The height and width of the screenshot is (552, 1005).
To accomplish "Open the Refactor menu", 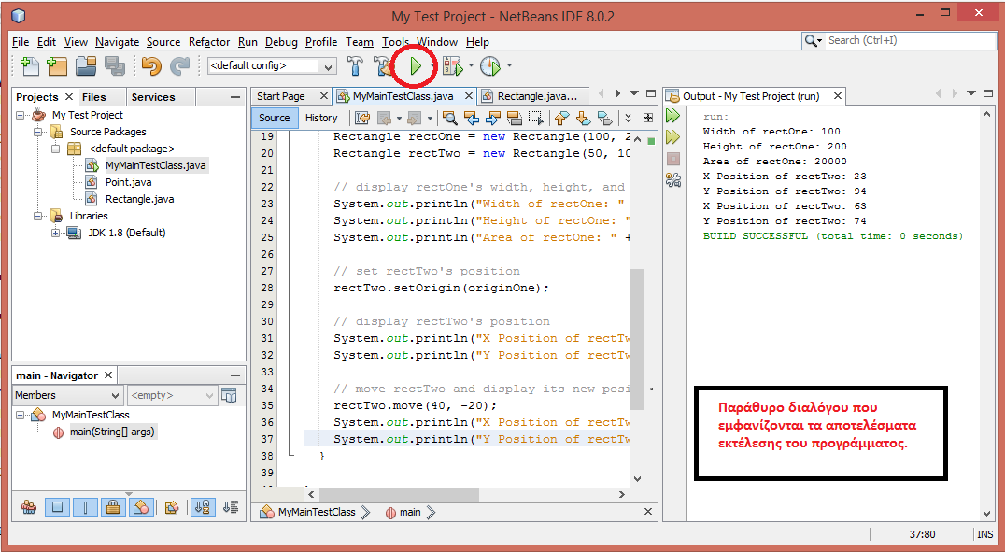I will click(x=208, y=42).
